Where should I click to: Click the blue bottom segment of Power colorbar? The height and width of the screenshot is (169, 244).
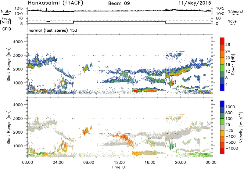click(222, 88)
